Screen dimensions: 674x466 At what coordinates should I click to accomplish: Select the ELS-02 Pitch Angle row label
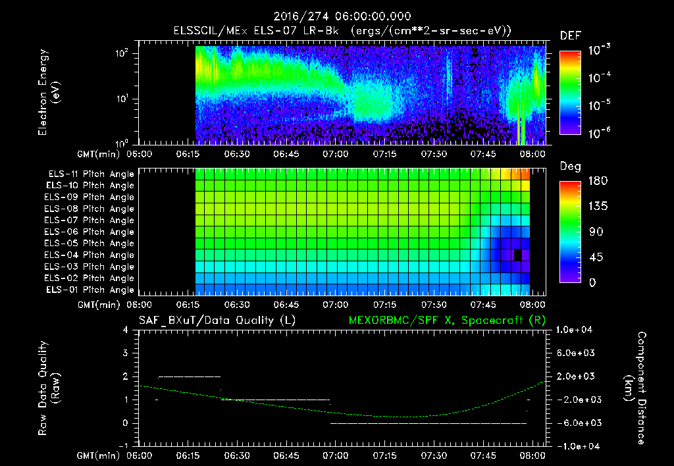(89, 278)
